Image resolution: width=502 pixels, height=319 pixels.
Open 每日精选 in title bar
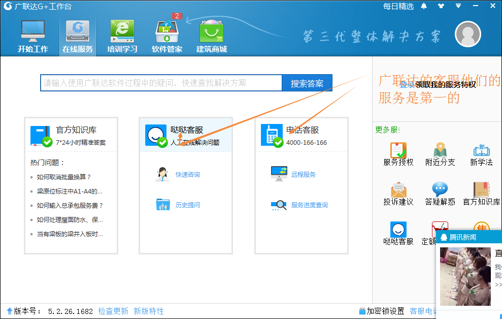(398, 7)
